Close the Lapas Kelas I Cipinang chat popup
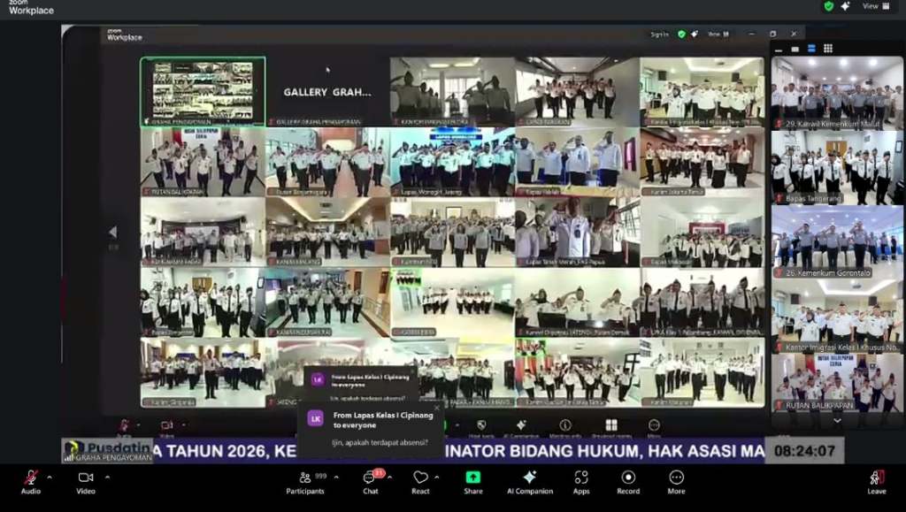Screen dimensions: 906x512 pos(436,409)
